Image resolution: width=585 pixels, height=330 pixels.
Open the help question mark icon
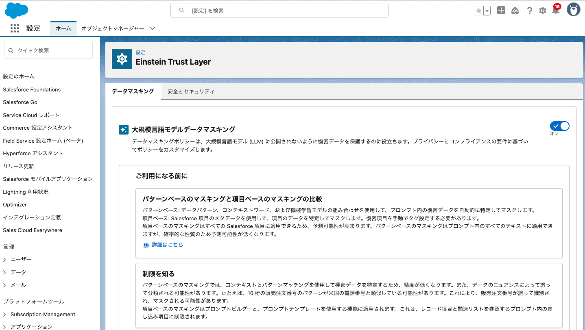click(529, 11)
